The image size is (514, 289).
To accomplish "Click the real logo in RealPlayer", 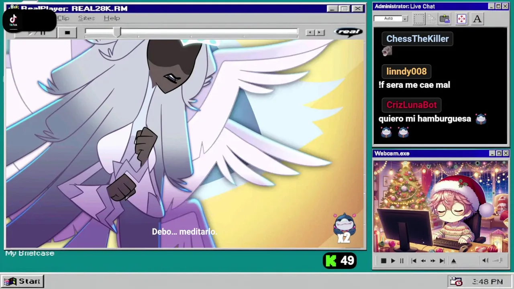I will pos(348,32).
